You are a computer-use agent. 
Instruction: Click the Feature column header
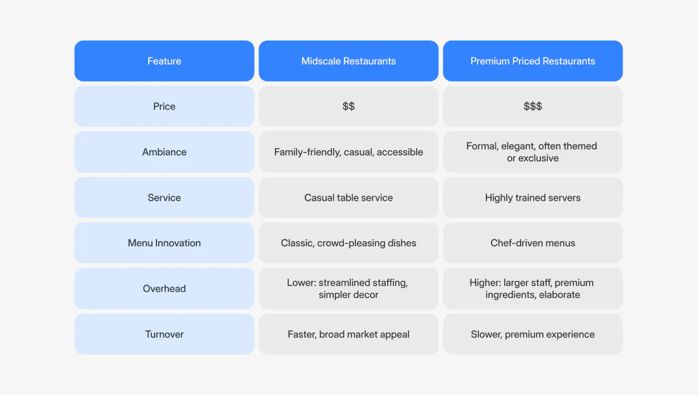164,61
